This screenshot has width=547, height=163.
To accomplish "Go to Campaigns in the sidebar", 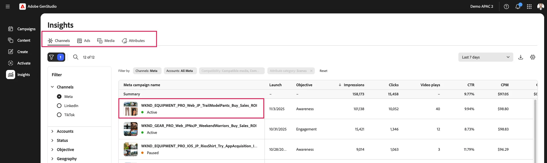I will [x=22, y=29].
